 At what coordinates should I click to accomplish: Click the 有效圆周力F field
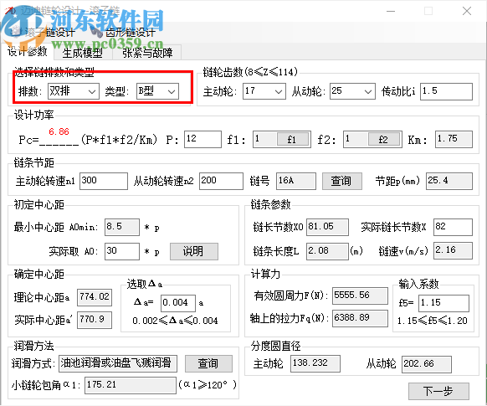(361, 296)
